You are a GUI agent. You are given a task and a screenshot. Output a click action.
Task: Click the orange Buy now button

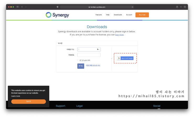coord(142,15)
